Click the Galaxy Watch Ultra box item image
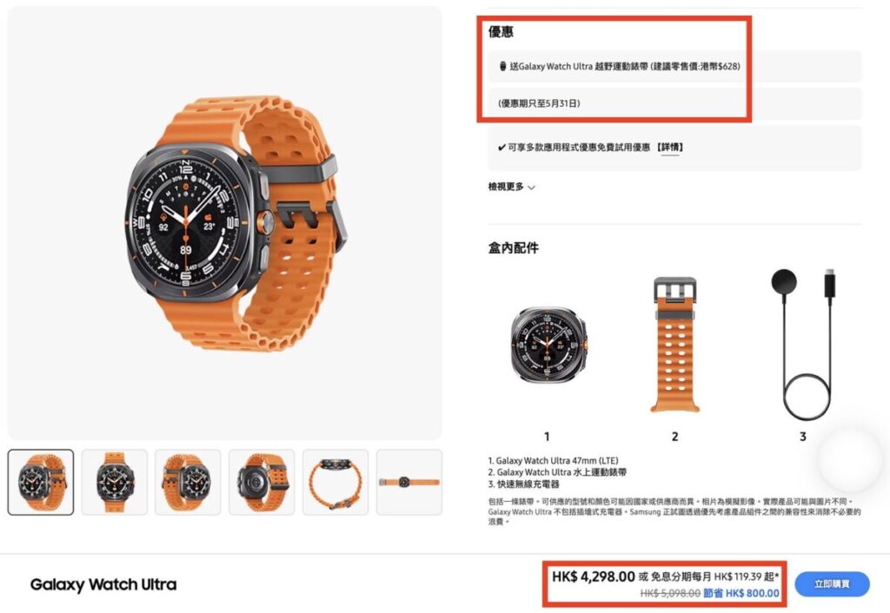The image size is (890, 613). tap(548, 344)
